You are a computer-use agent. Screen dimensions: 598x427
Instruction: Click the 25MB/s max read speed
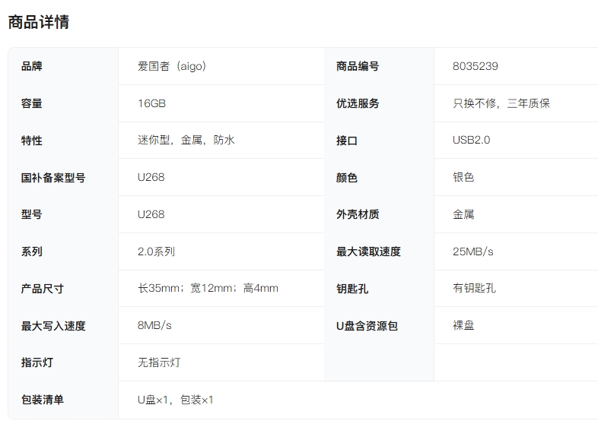472,251
